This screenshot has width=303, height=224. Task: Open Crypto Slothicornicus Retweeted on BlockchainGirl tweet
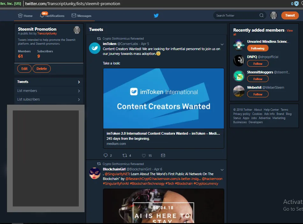(123, 164)
